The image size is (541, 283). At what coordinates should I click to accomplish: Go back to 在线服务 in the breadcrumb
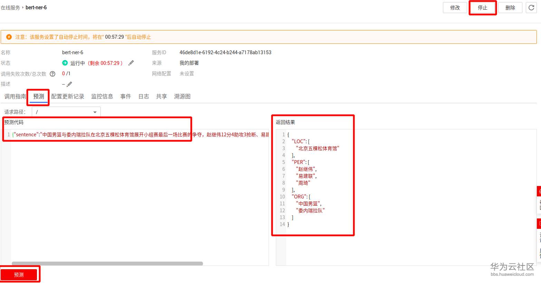(x=10, y=8)
